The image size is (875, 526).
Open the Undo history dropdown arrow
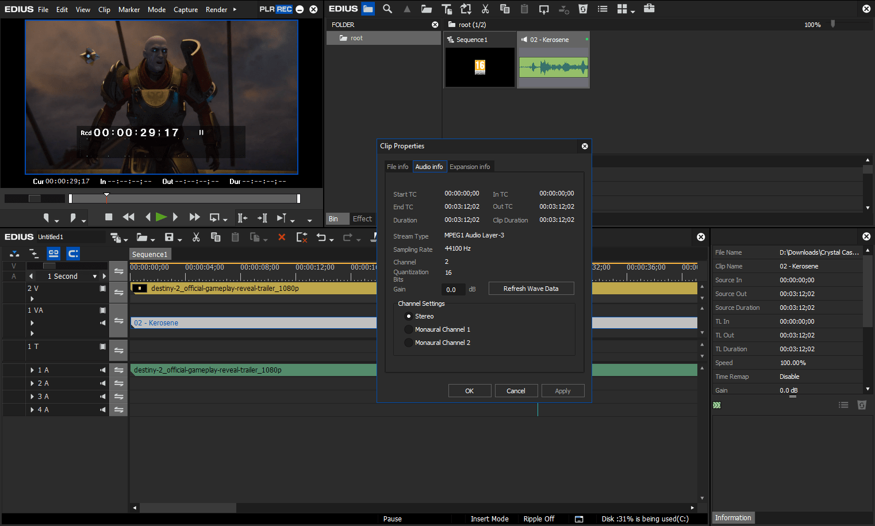(x=332, y=240)
